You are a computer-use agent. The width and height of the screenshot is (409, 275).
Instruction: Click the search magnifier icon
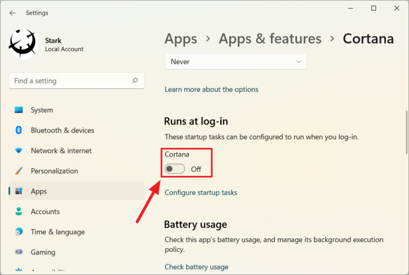click(135, 81)
